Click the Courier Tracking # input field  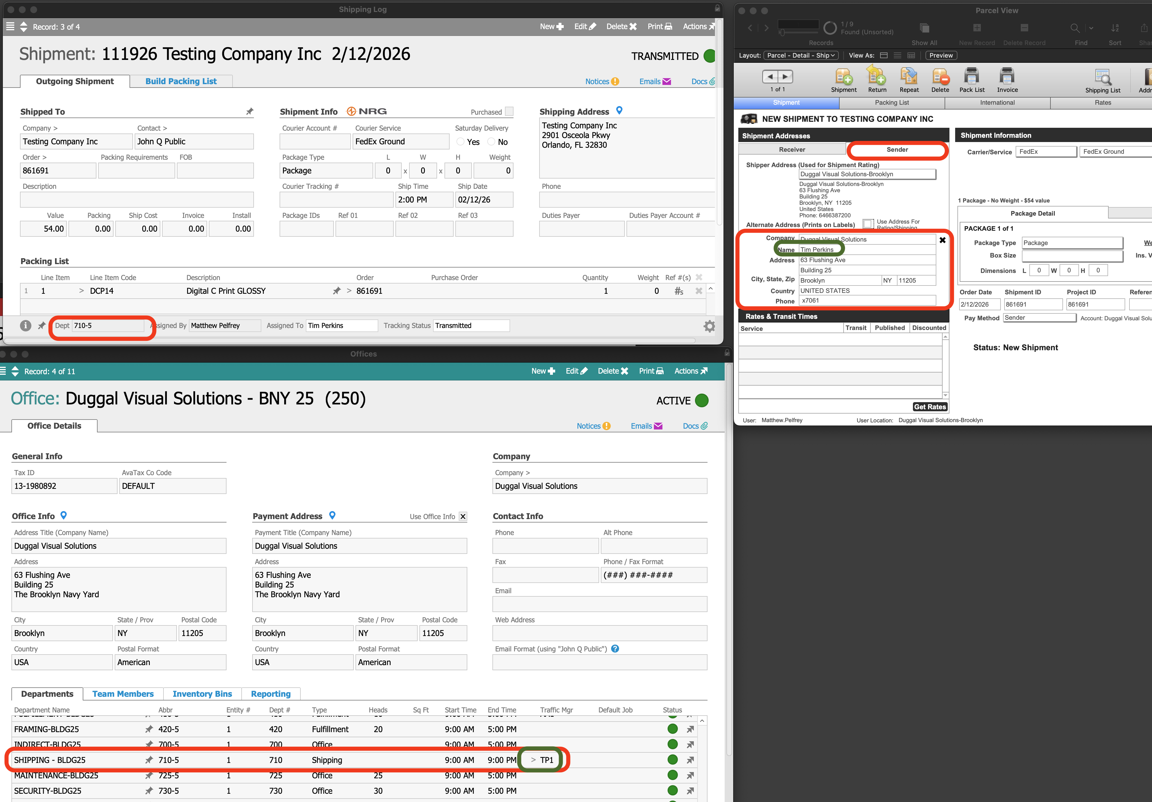coord(336,200)
